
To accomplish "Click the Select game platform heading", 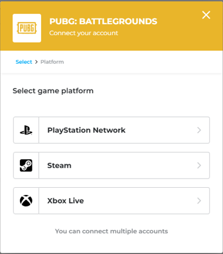I will point(53,91).
